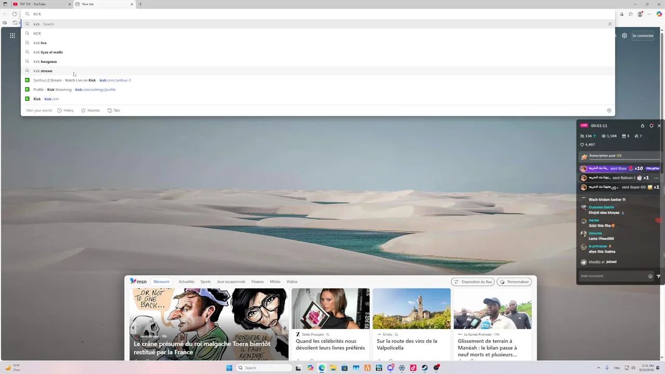
Task: Open new tab with plus button
Action: [x=140, y=4]
